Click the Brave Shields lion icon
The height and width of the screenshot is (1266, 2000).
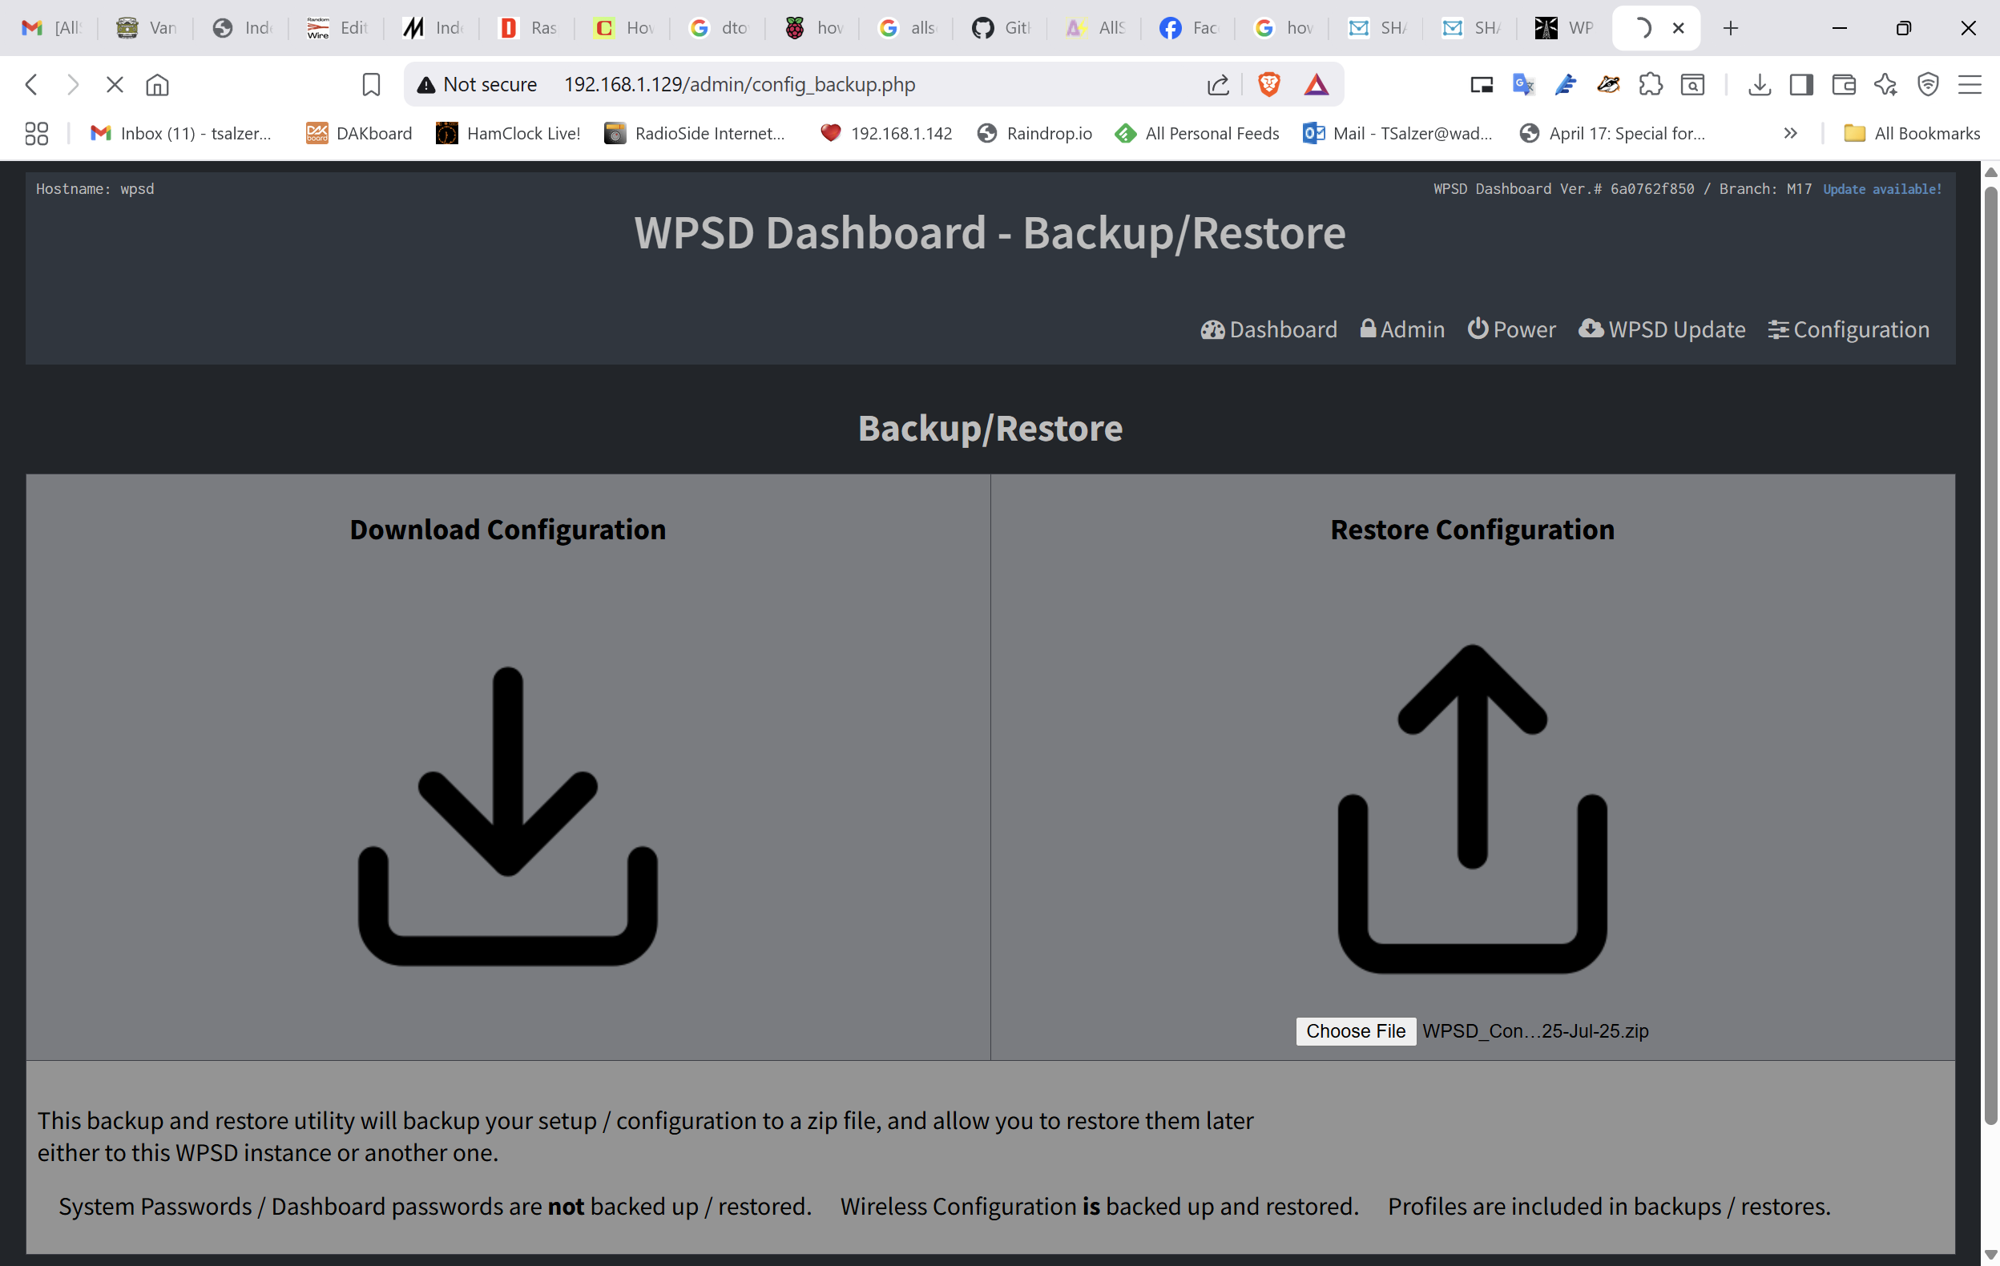(x=1268, y=84)
